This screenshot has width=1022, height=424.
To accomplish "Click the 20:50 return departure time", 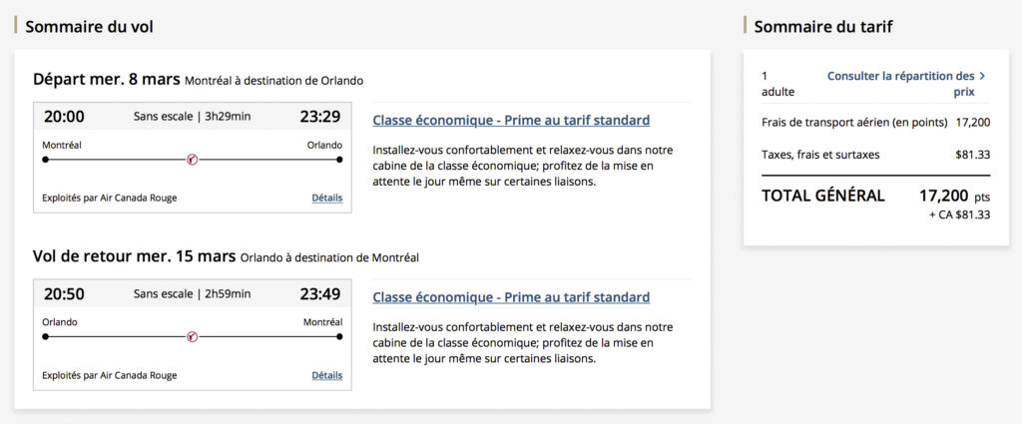I will 65,293.
